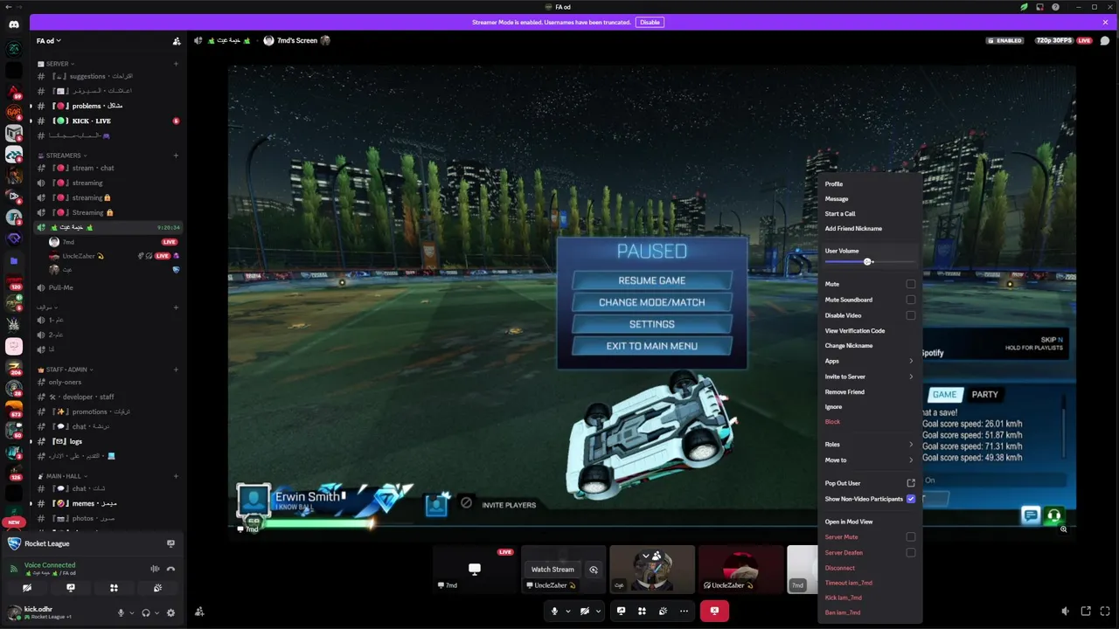
Task: Open soundboard in bottom call controls
Action: (663, 611)
